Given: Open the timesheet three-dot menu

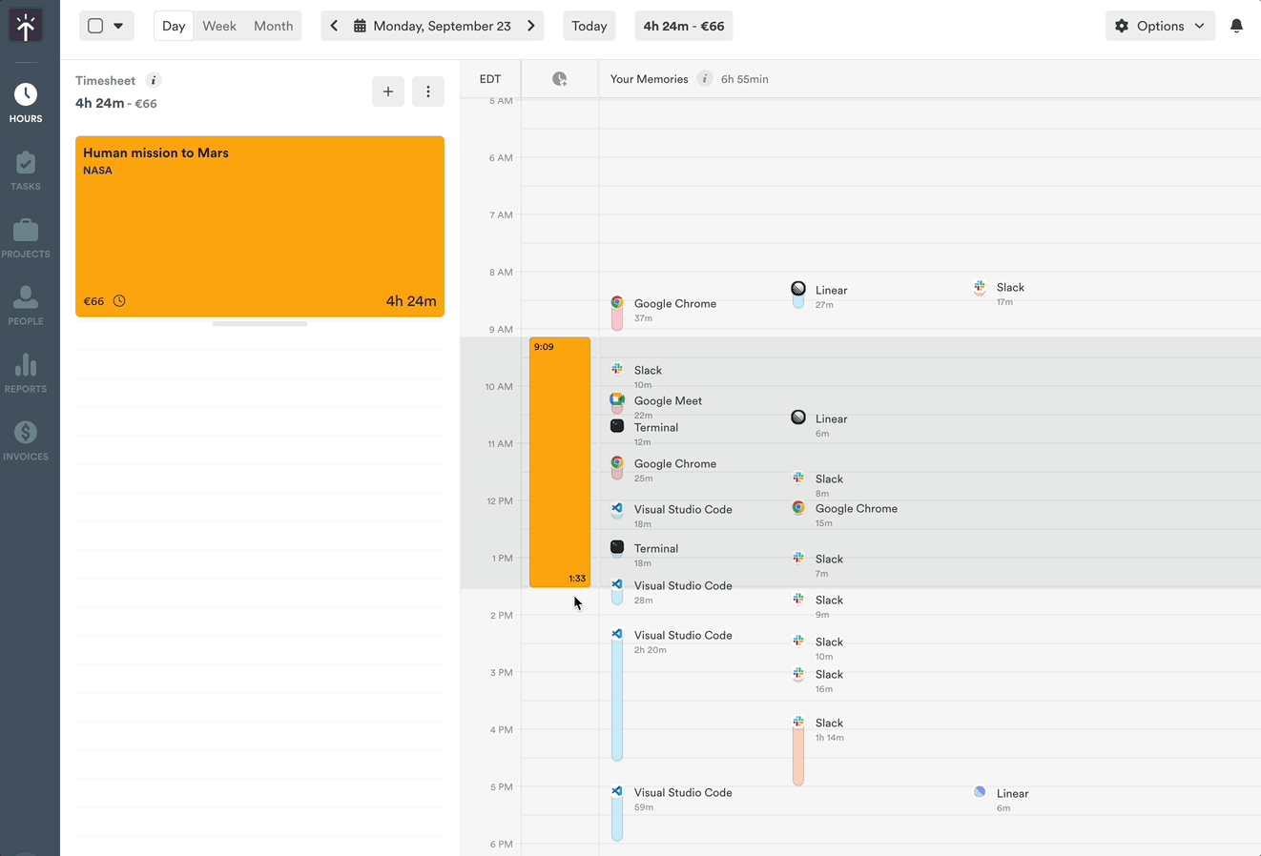Looking at the screenshot, I should [428, 92].
